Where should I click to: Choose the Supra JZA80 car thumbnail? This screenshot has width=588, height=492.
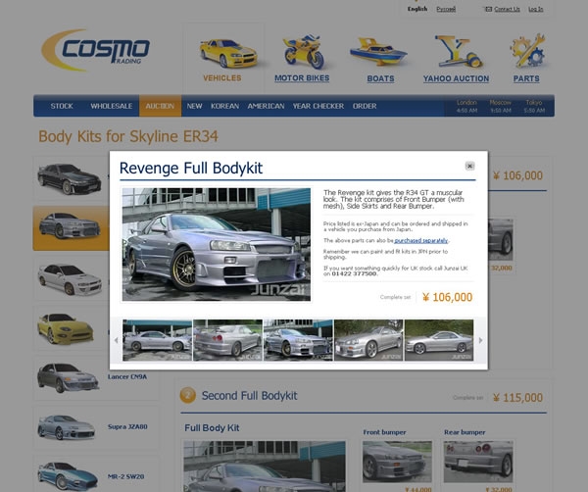click(x=66, y=427)
